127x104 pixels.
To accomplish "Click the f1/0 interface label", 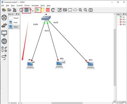I will 35,24.
